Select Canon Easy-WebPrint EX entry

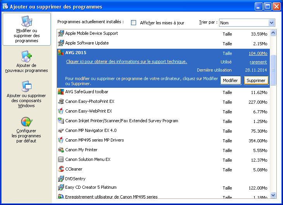point(163,111)
